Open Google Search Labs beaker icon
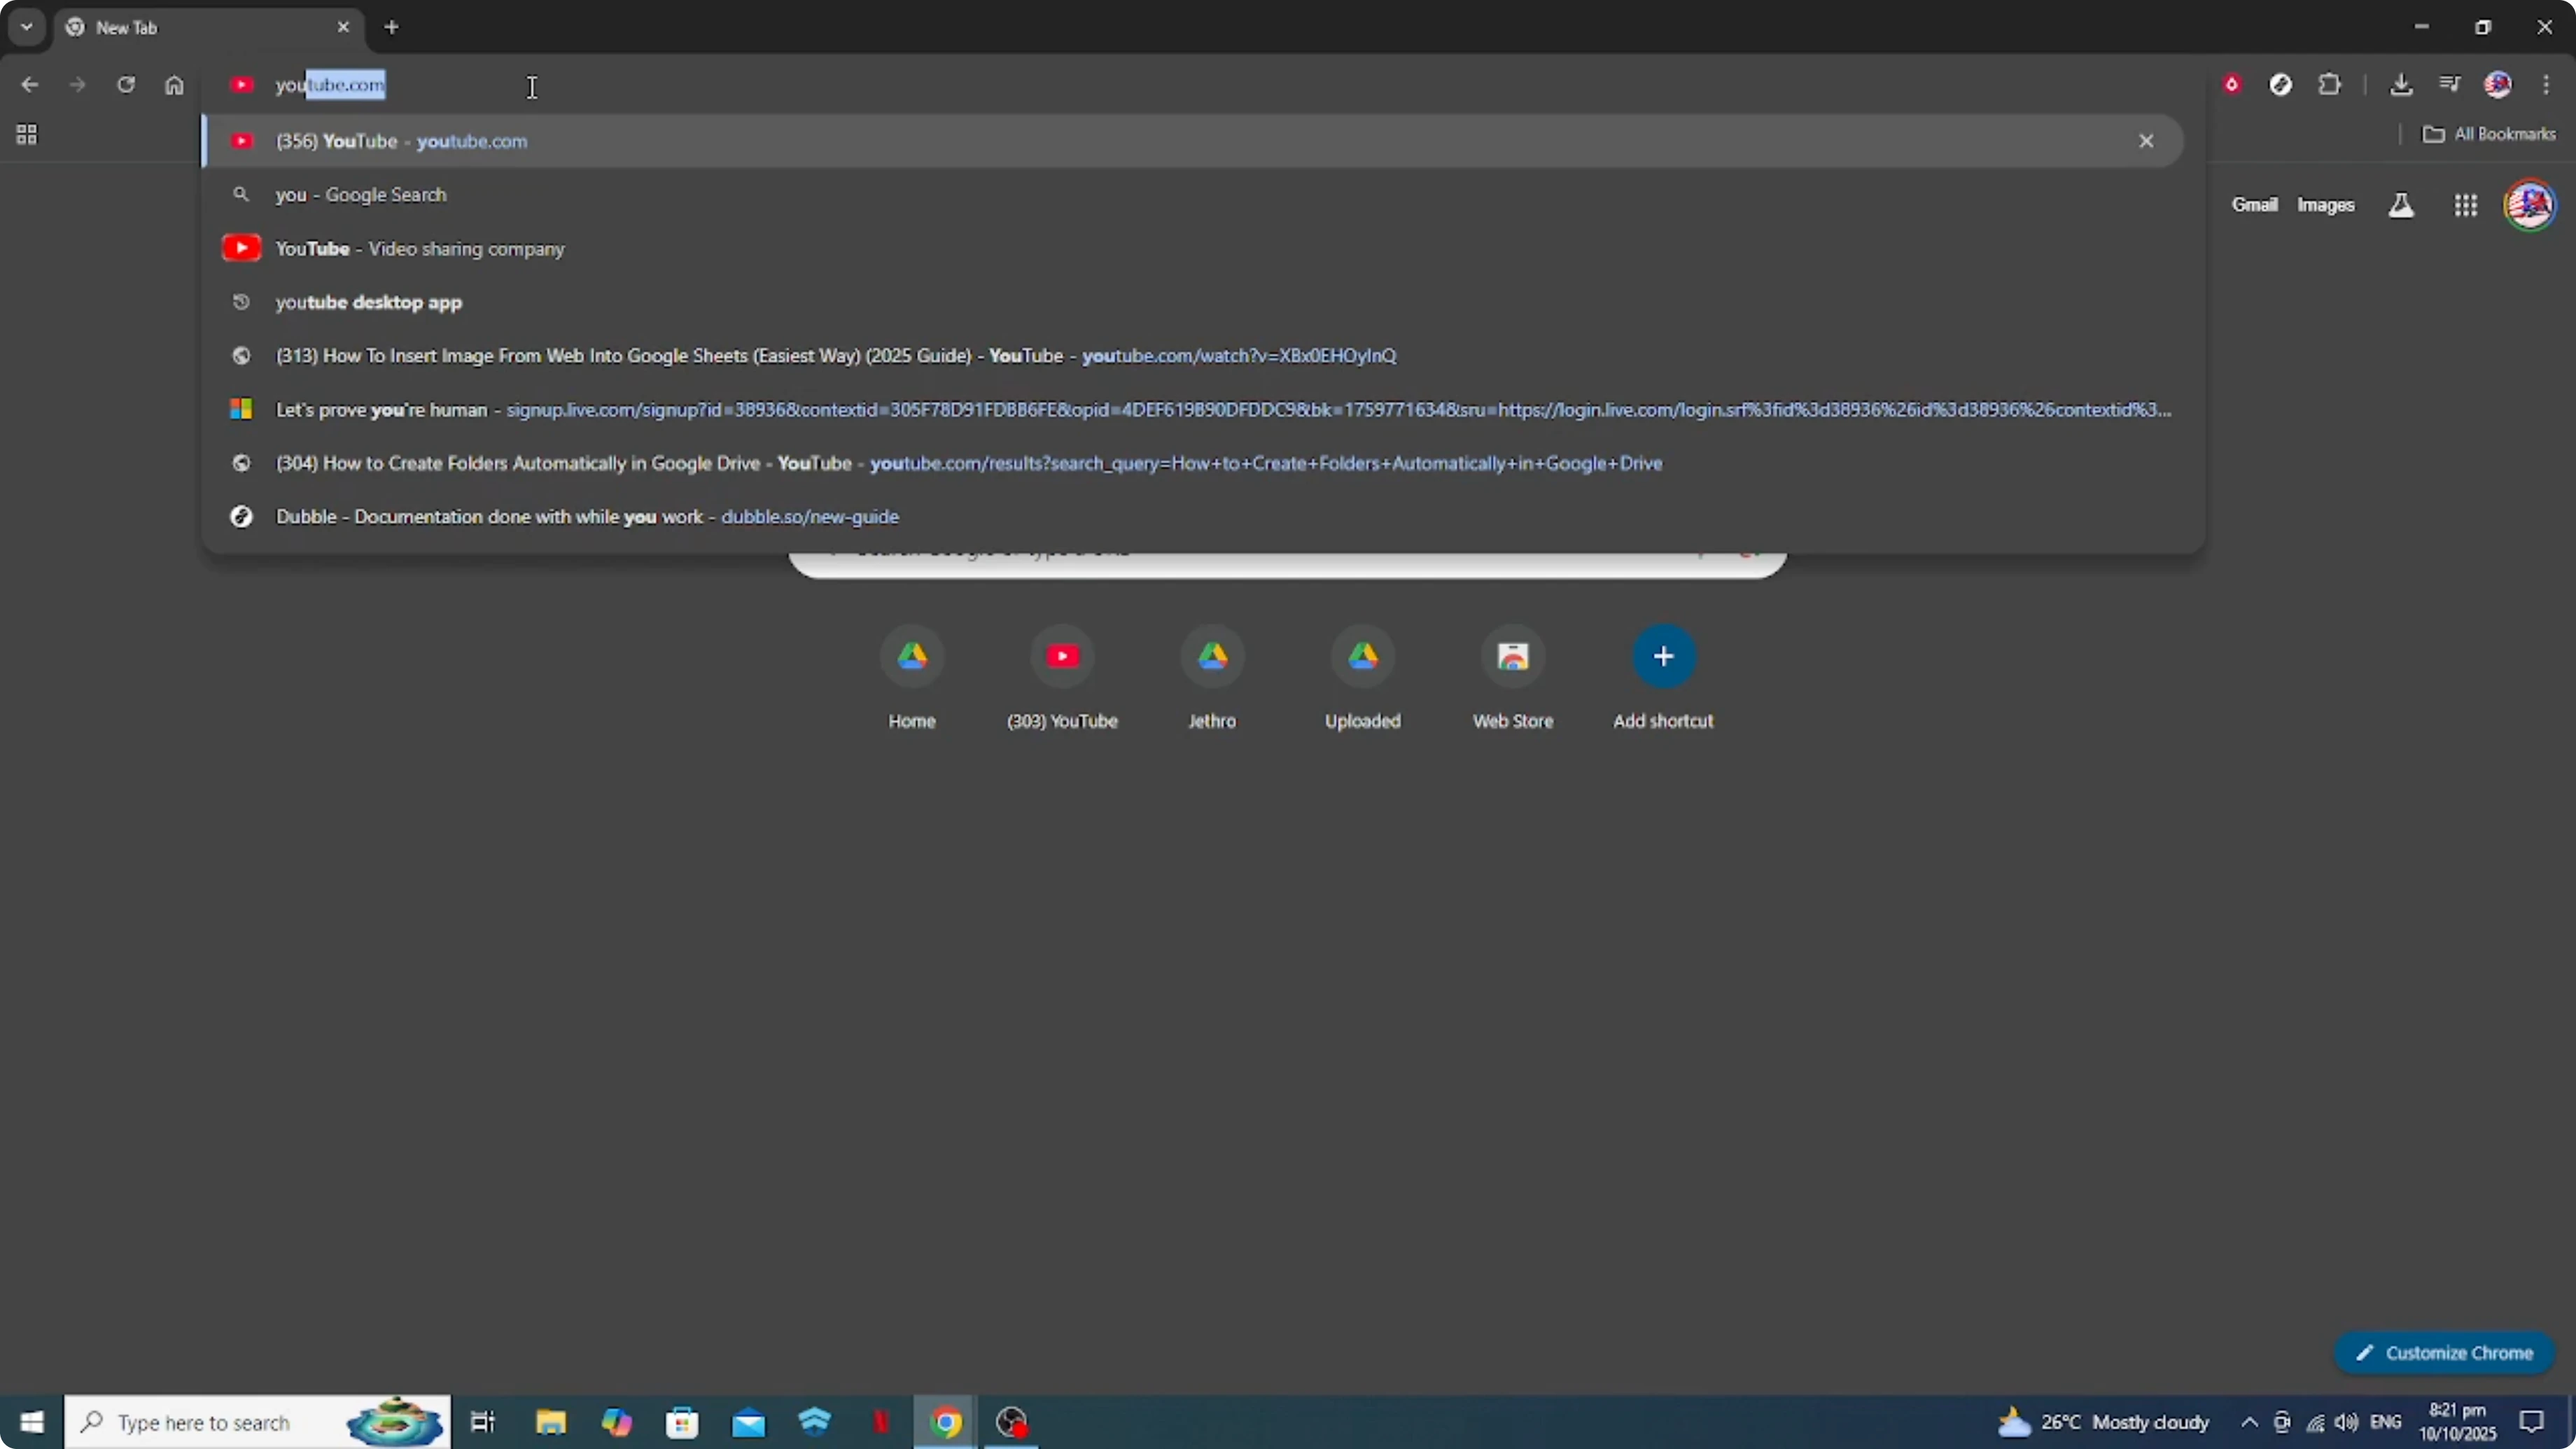This screenshot has width=2576, height=1449. 2401,204
